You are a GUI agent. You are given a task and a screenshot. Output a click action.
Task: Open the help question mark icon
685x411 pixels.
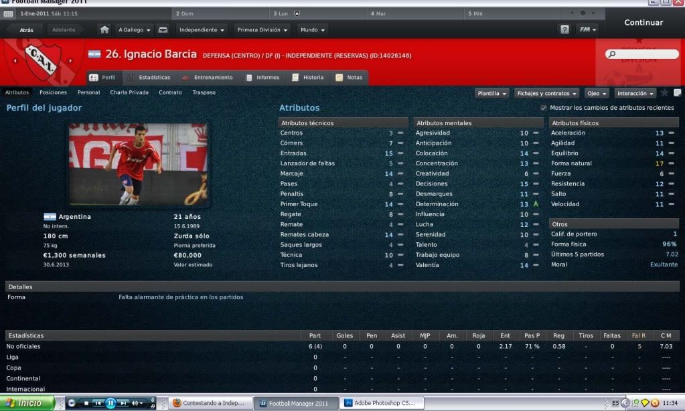564,29
